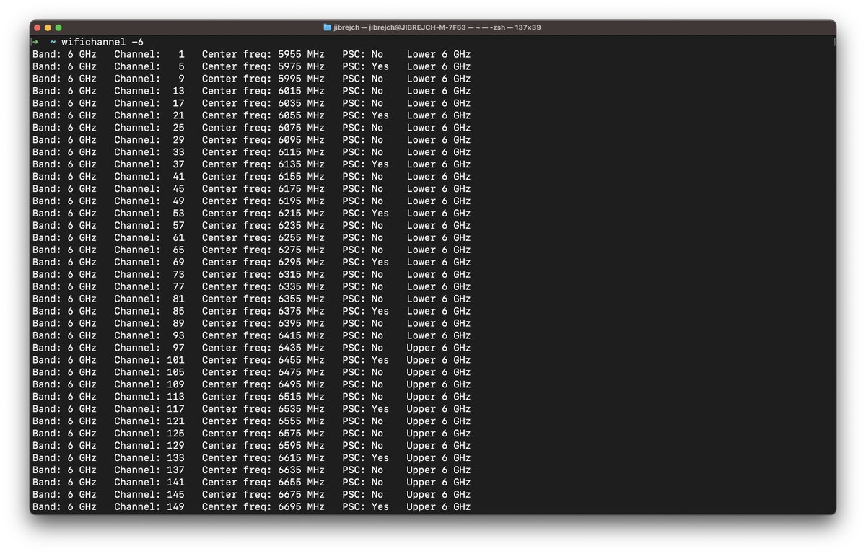Click the 'wifichannel -6' command text
Viewport: 866px width, 554px height.
pos(102,42)
